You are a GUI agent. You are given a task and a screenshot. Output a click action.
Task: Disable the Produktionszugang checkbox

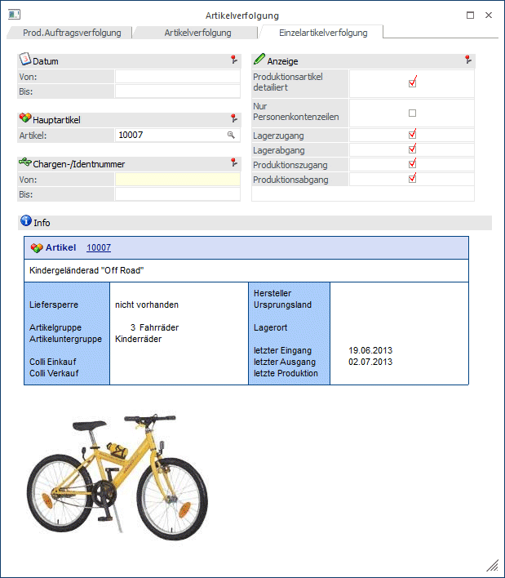click(412, 164)
